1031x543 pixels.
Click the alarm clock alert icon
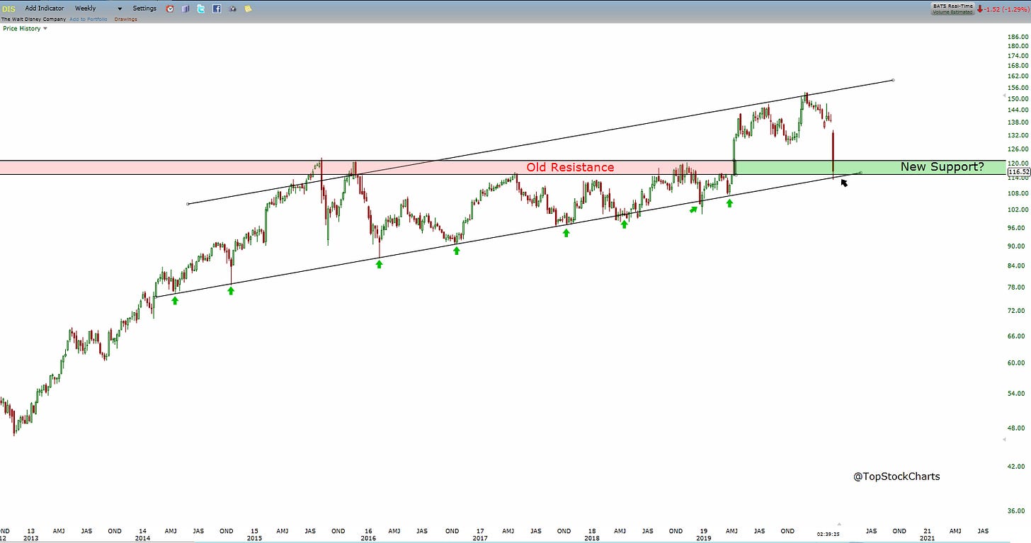click(x=170, y=8)
